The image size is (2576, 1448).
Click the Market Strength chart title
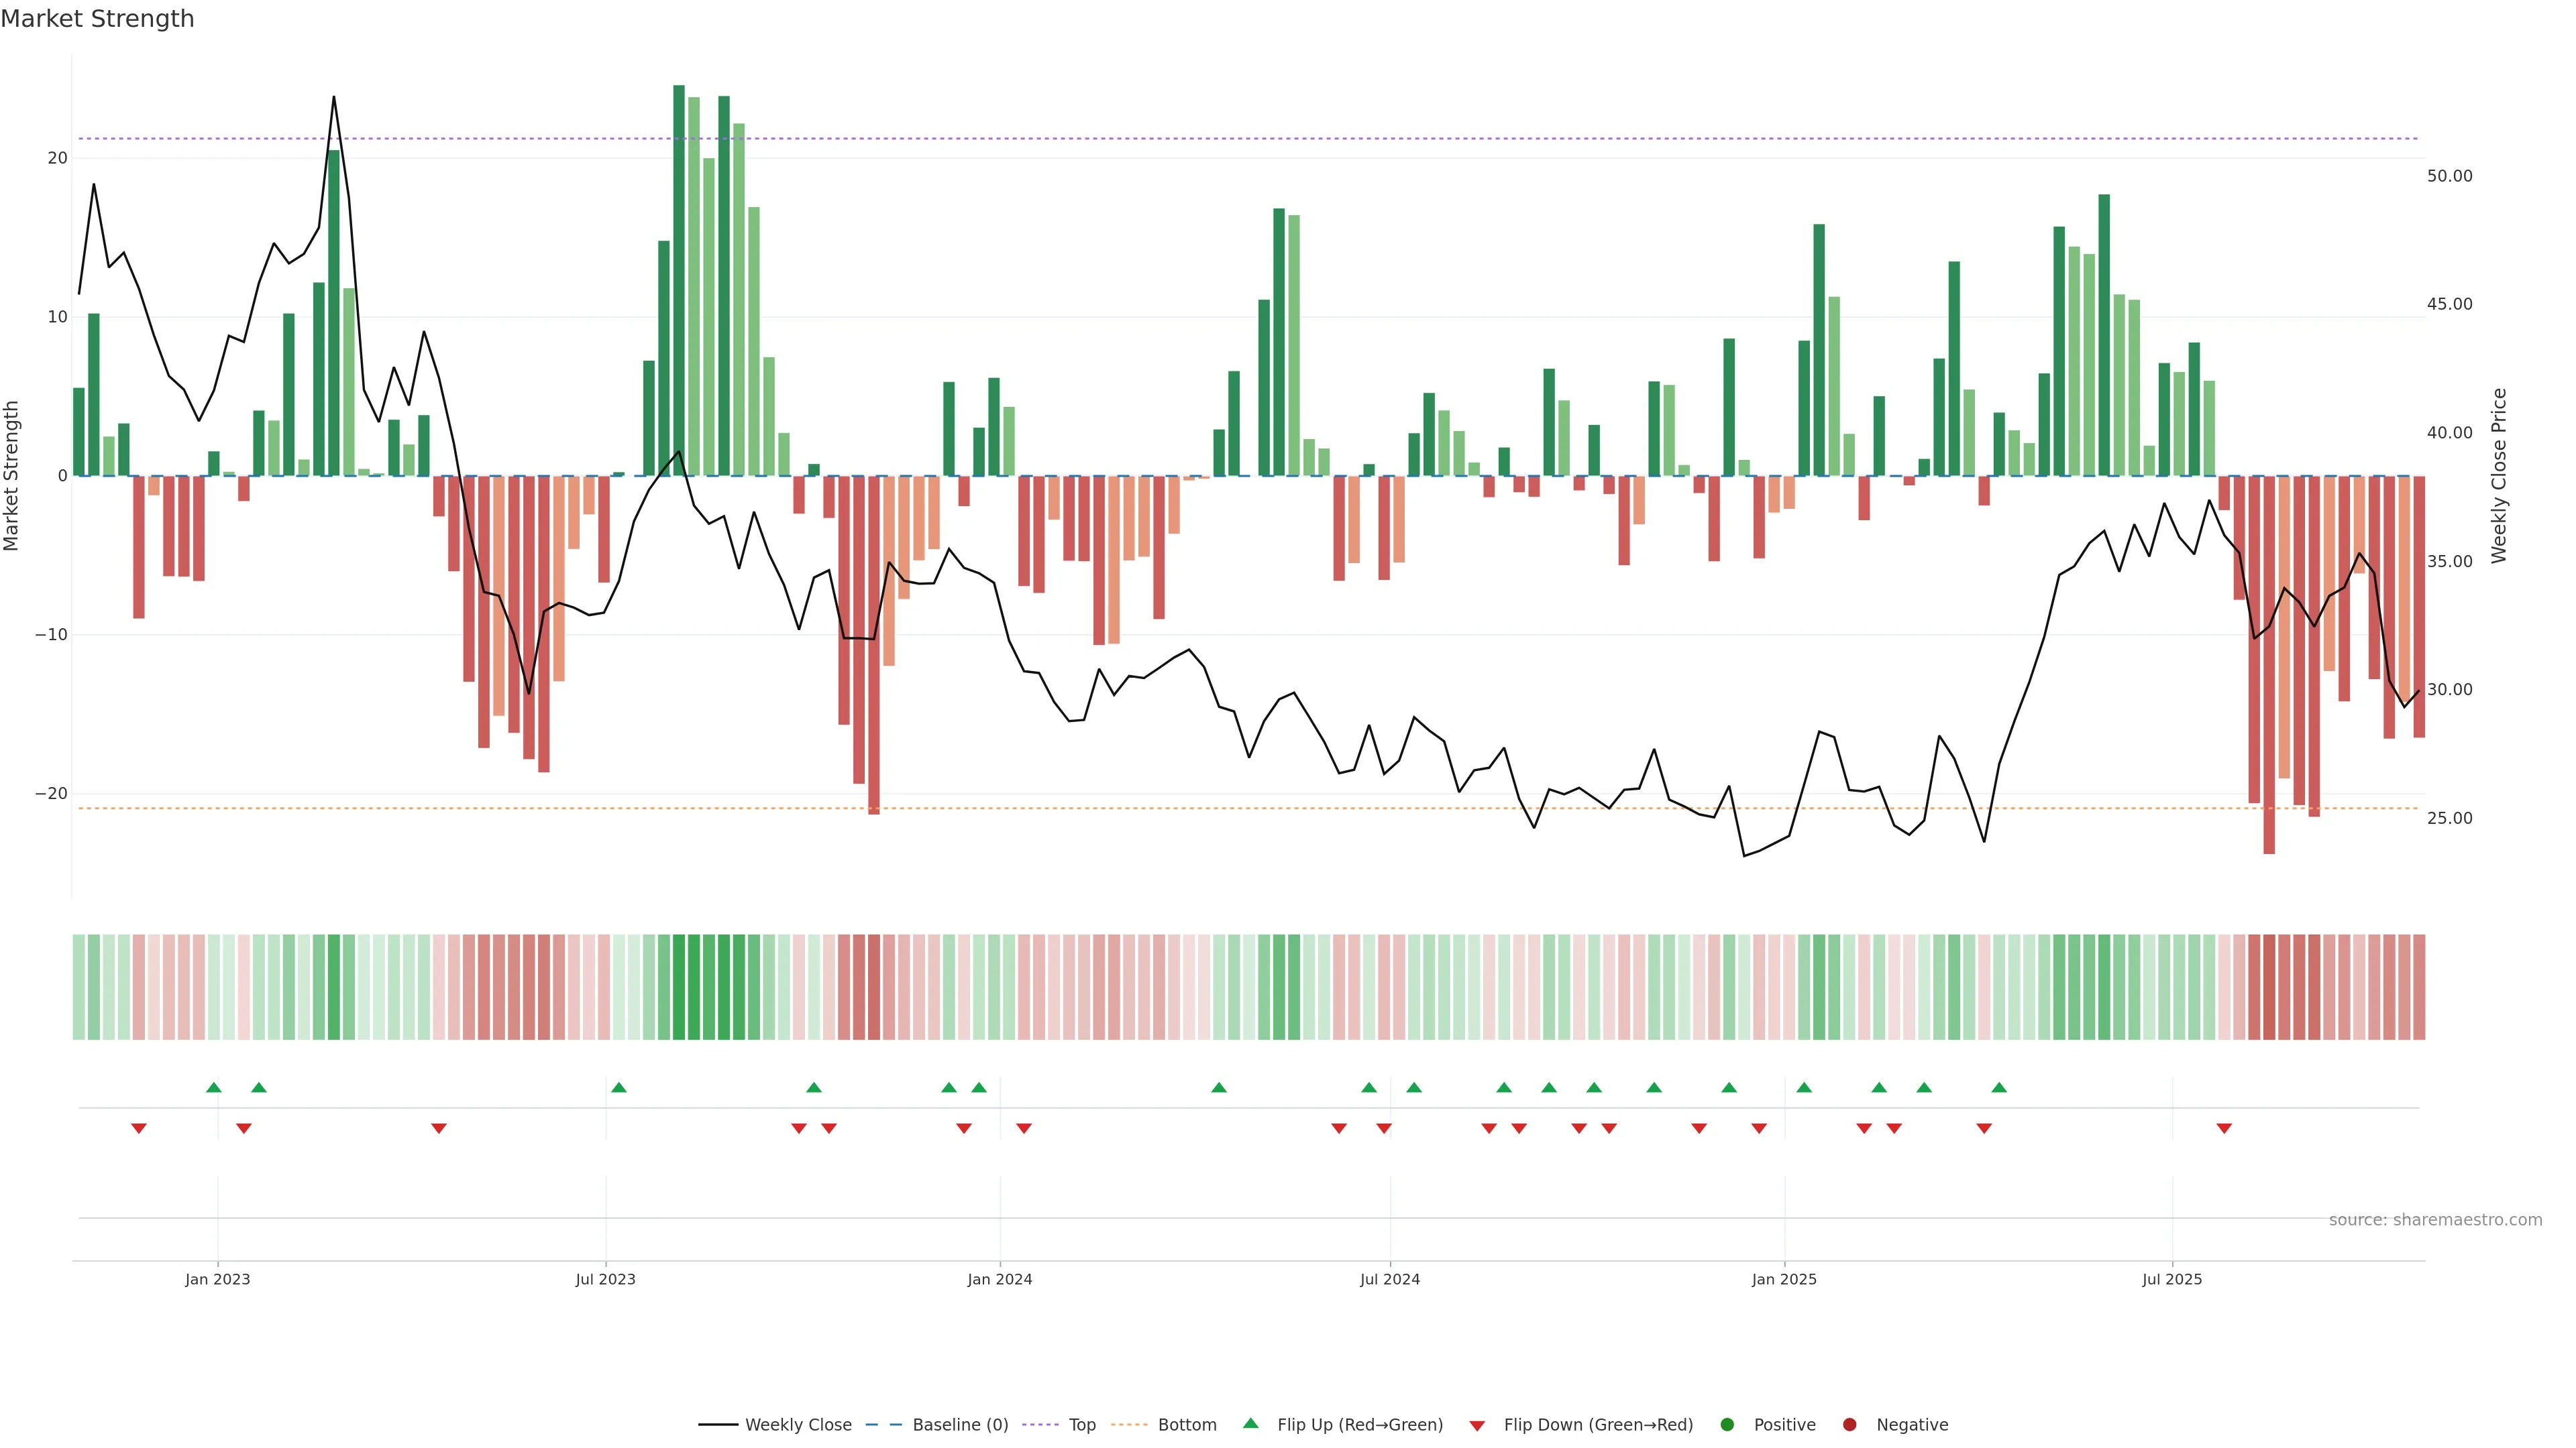coord(97,19)
